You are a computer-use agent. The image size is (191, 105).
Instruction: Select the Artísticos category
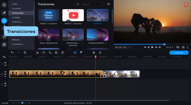(17, 22)
